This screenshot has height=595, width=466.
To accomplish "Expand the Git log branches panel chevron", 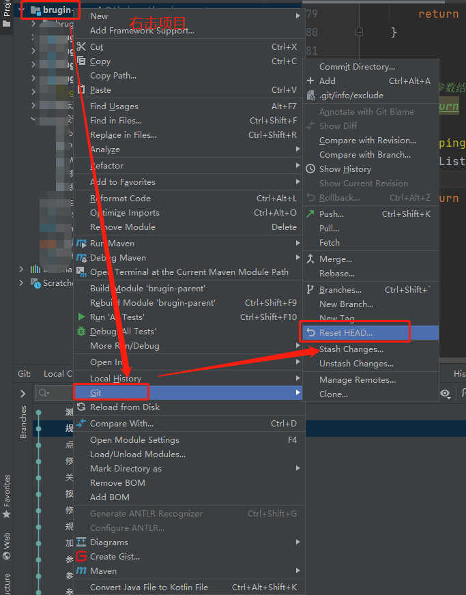I will click(x=23, y=394).
